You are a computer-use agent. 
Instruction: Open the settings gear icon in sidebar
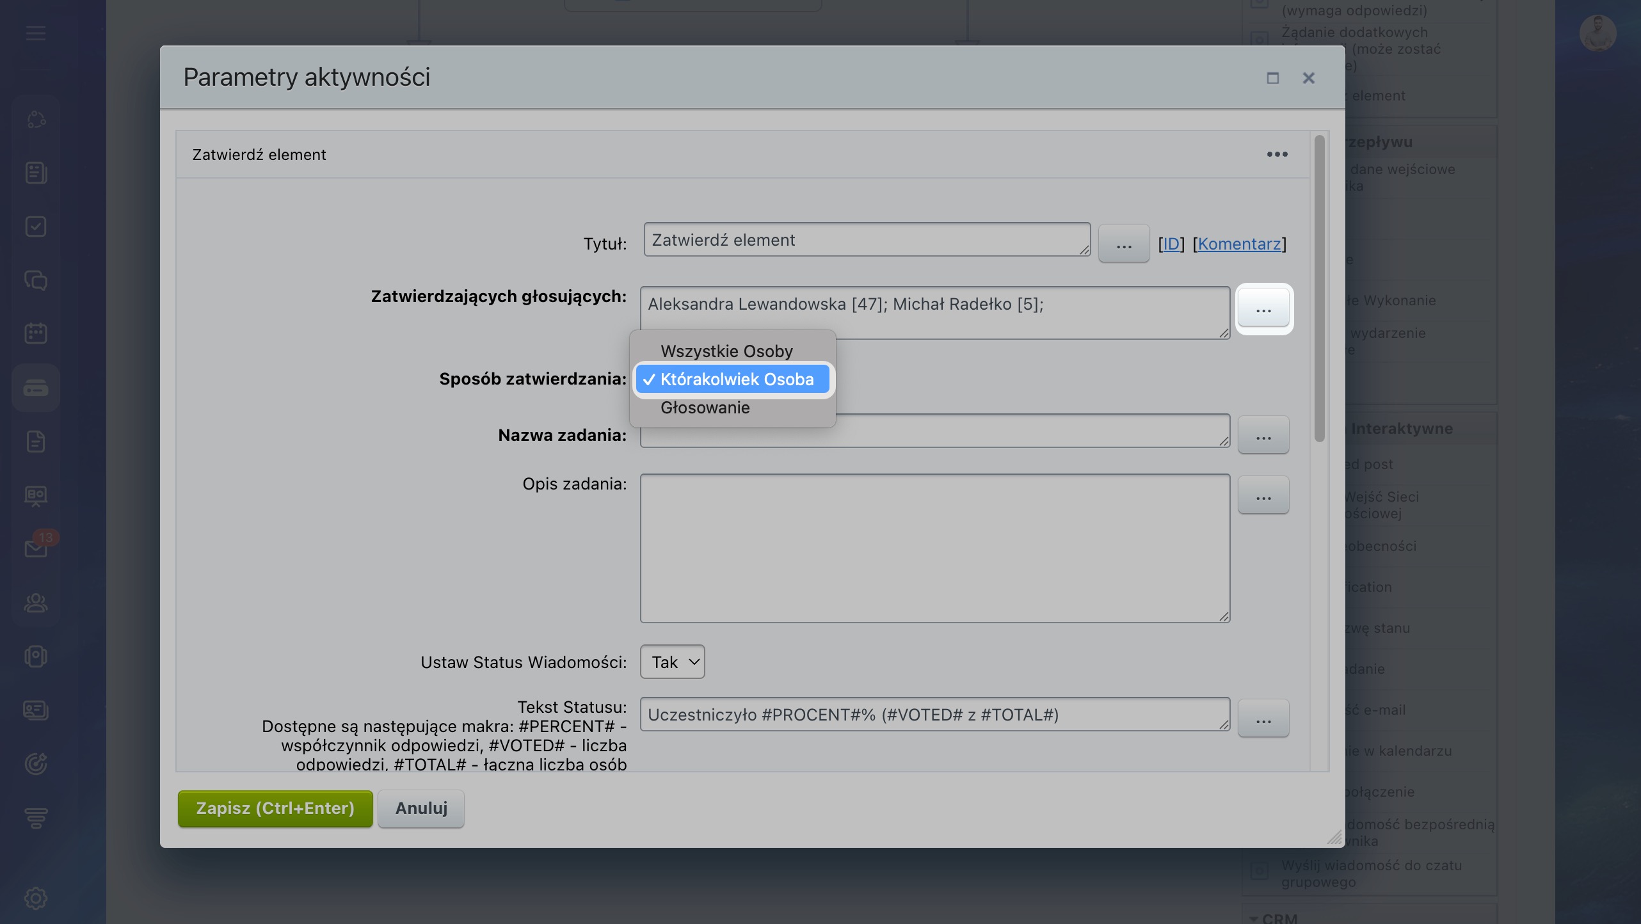[36, 898]
